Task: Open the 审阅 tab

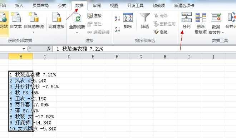Action: click(x=97, y=6)
